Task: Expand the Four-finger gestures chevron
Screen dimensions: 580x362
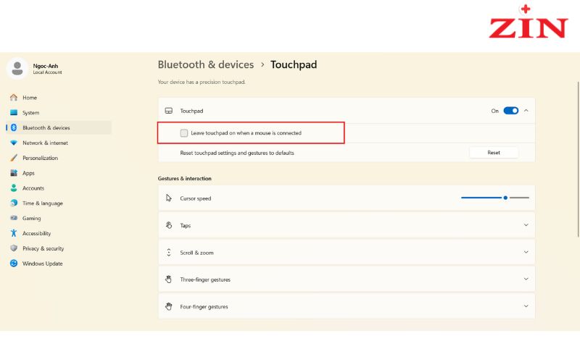Action: click(x=526, y=306)
